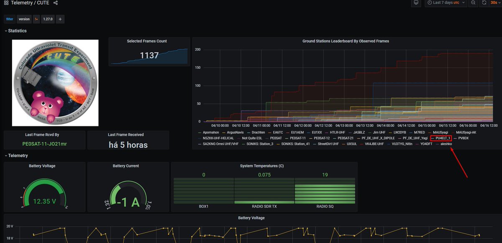The height and width of the screenshot is (243, 502).
Task: Click the BOX1 temperature bar
Action: pos(203,191)
